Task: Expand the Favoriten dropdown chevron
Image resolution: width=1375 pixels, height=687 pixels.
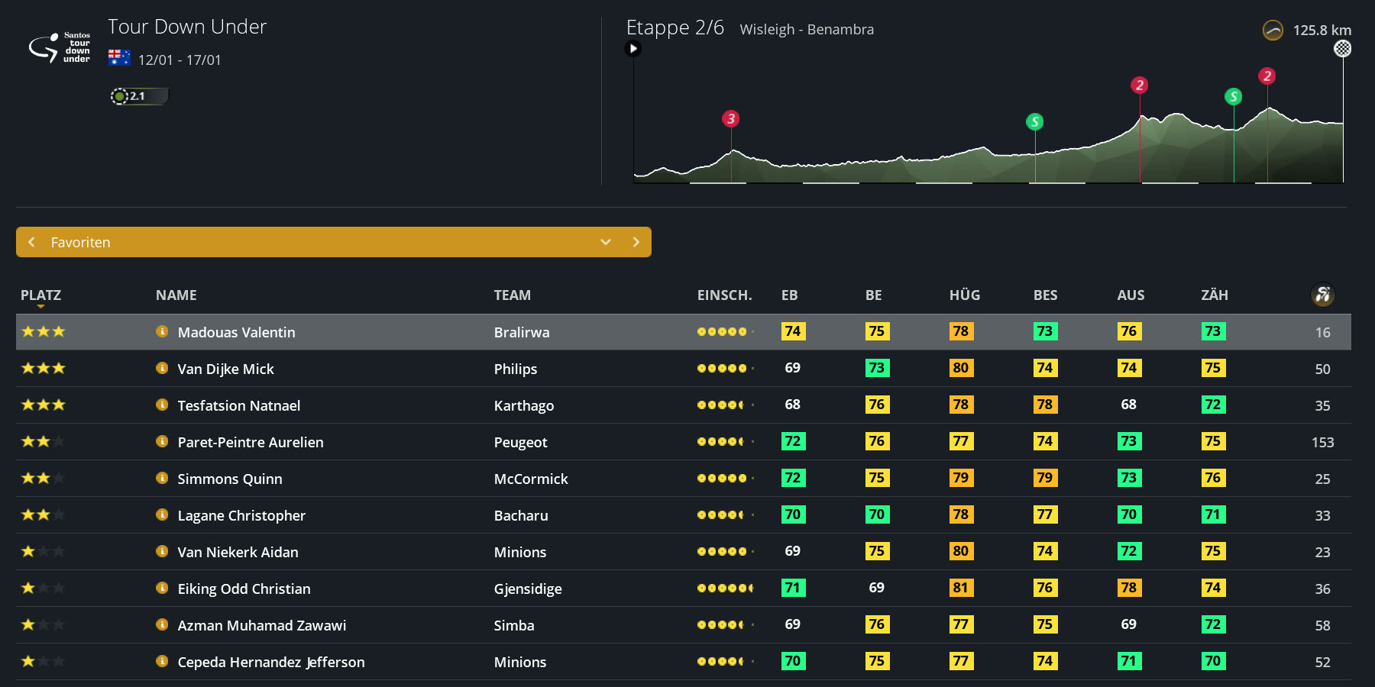Action: [x=606, y=242]
